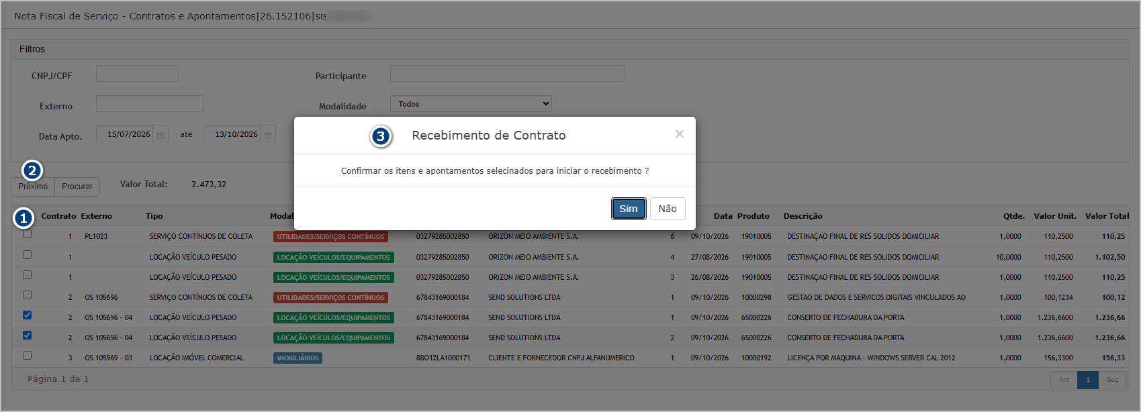Uncheck the first OS 105696 - 04 row checkbox

(x=27, y=315)
